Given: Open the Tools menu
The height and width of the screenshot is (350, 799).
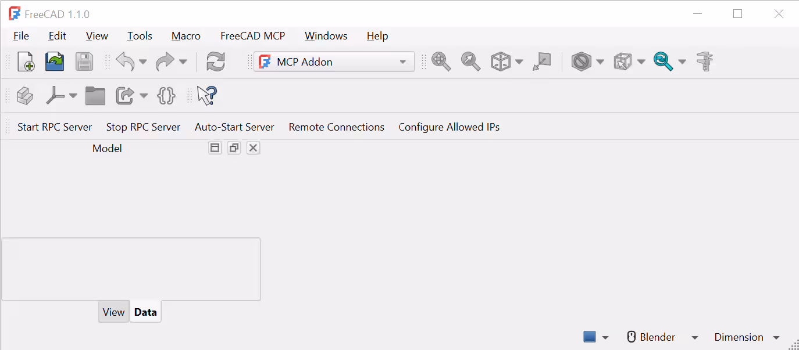Looking at the screenshot, I should (140, 36).
